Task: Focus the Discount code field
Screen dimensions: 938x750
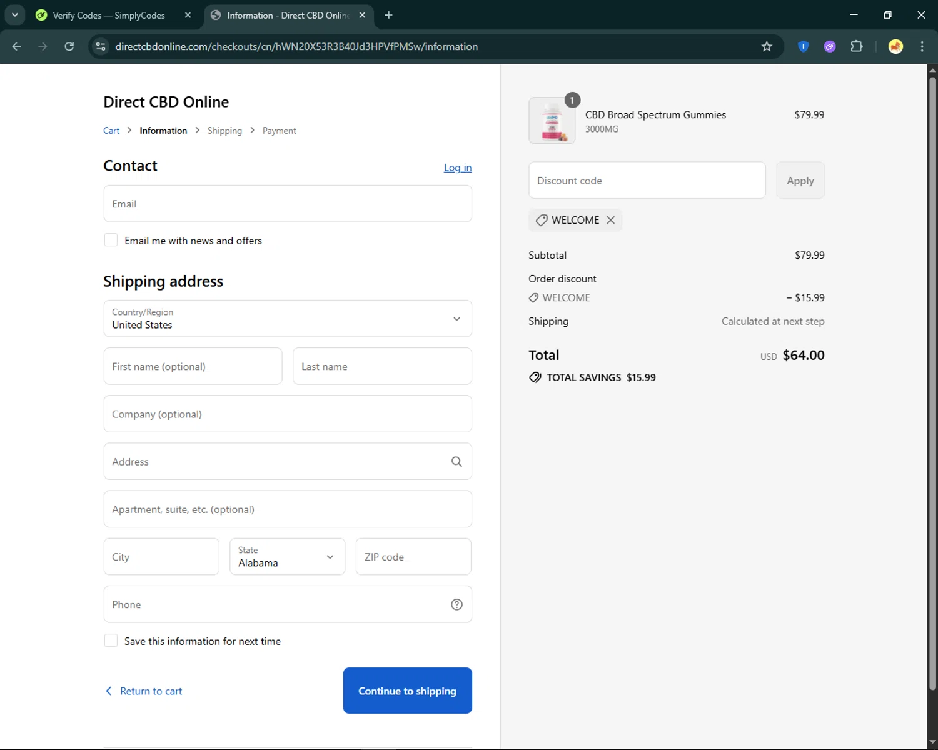Action: (x=647, y=181)
